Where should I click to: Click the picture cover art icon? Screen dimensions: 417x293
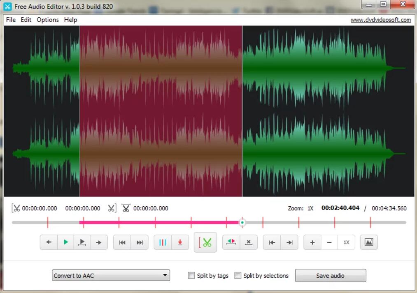point(369,242)
